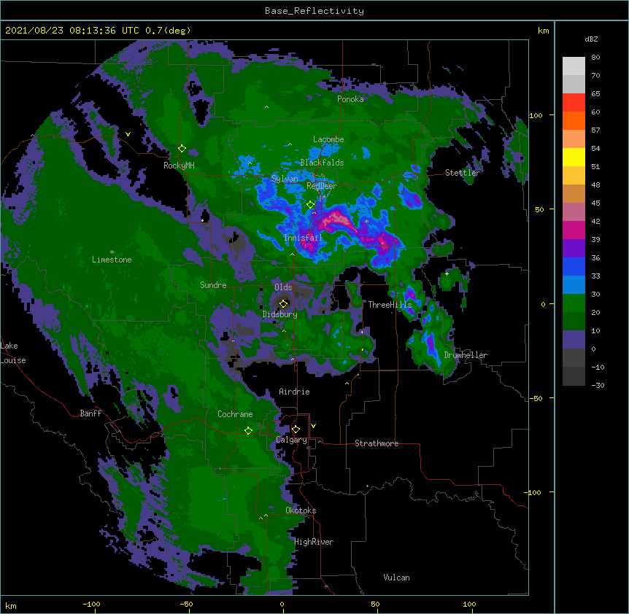Click the Sylvan label
The image size is (629, 614).
285,179
